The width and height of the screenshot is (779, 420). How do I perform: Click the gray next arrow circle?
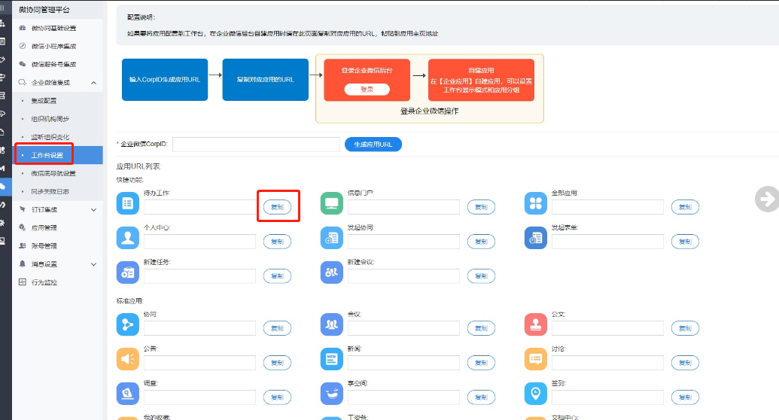767,199
